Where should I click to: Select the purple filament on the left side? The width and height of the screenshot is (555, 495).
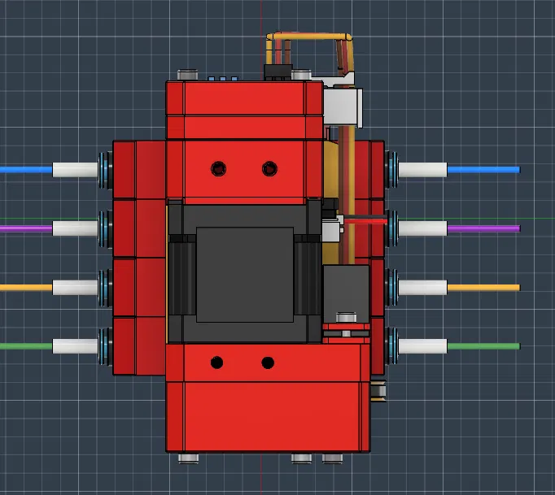(26, 228)
